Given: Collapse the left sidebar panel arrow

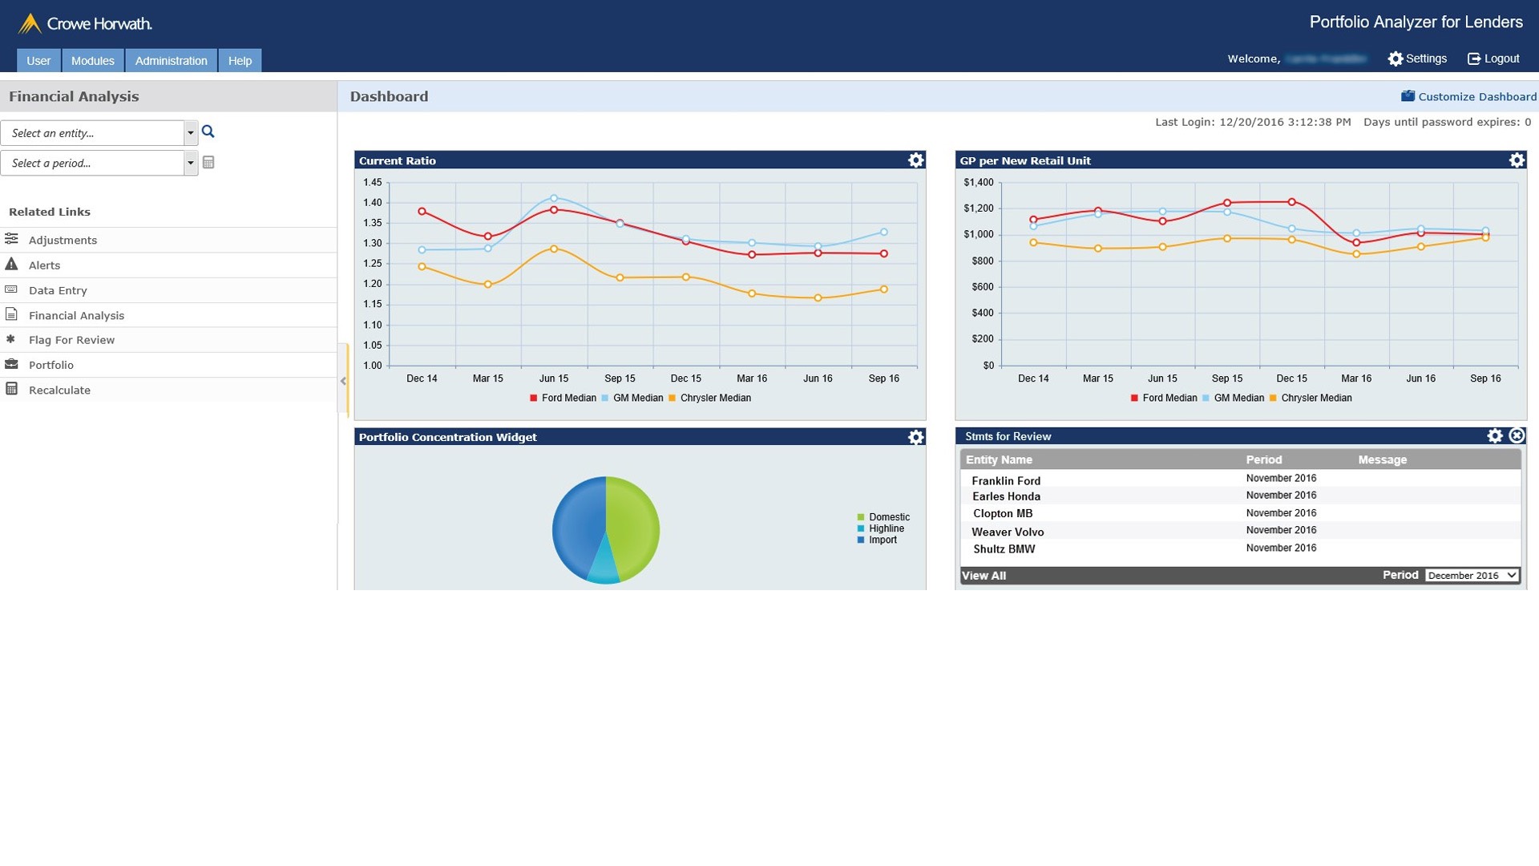Looking at the screenshot, I should pos(343,381).
